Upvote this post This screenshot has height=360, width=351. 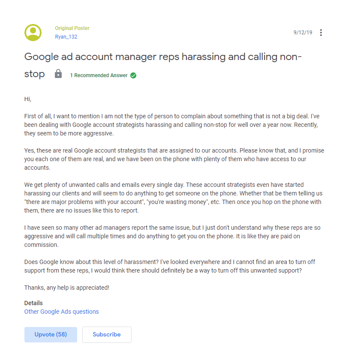click(x=51, y=335)
